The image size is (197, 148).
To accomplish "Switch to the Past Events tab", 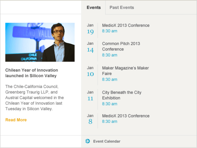I will click(x=122, y=7).
